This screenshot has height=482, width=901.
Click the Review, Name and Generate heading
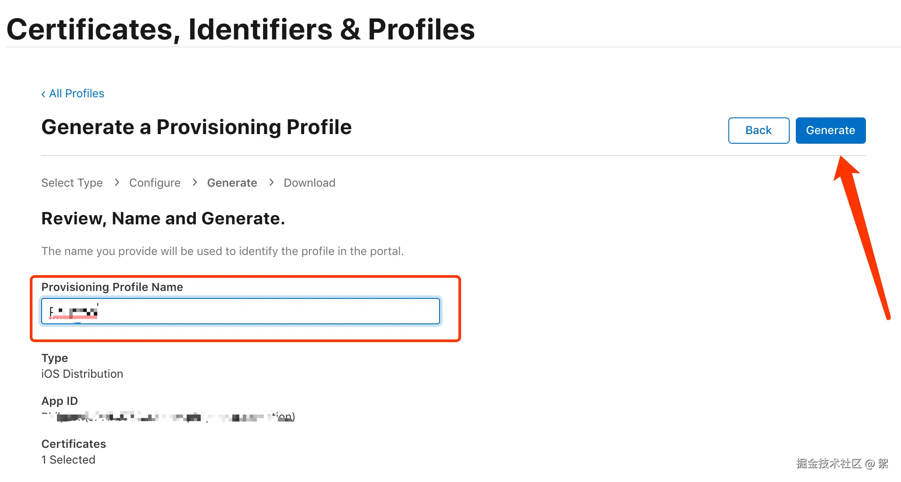(x=163, y=218)
